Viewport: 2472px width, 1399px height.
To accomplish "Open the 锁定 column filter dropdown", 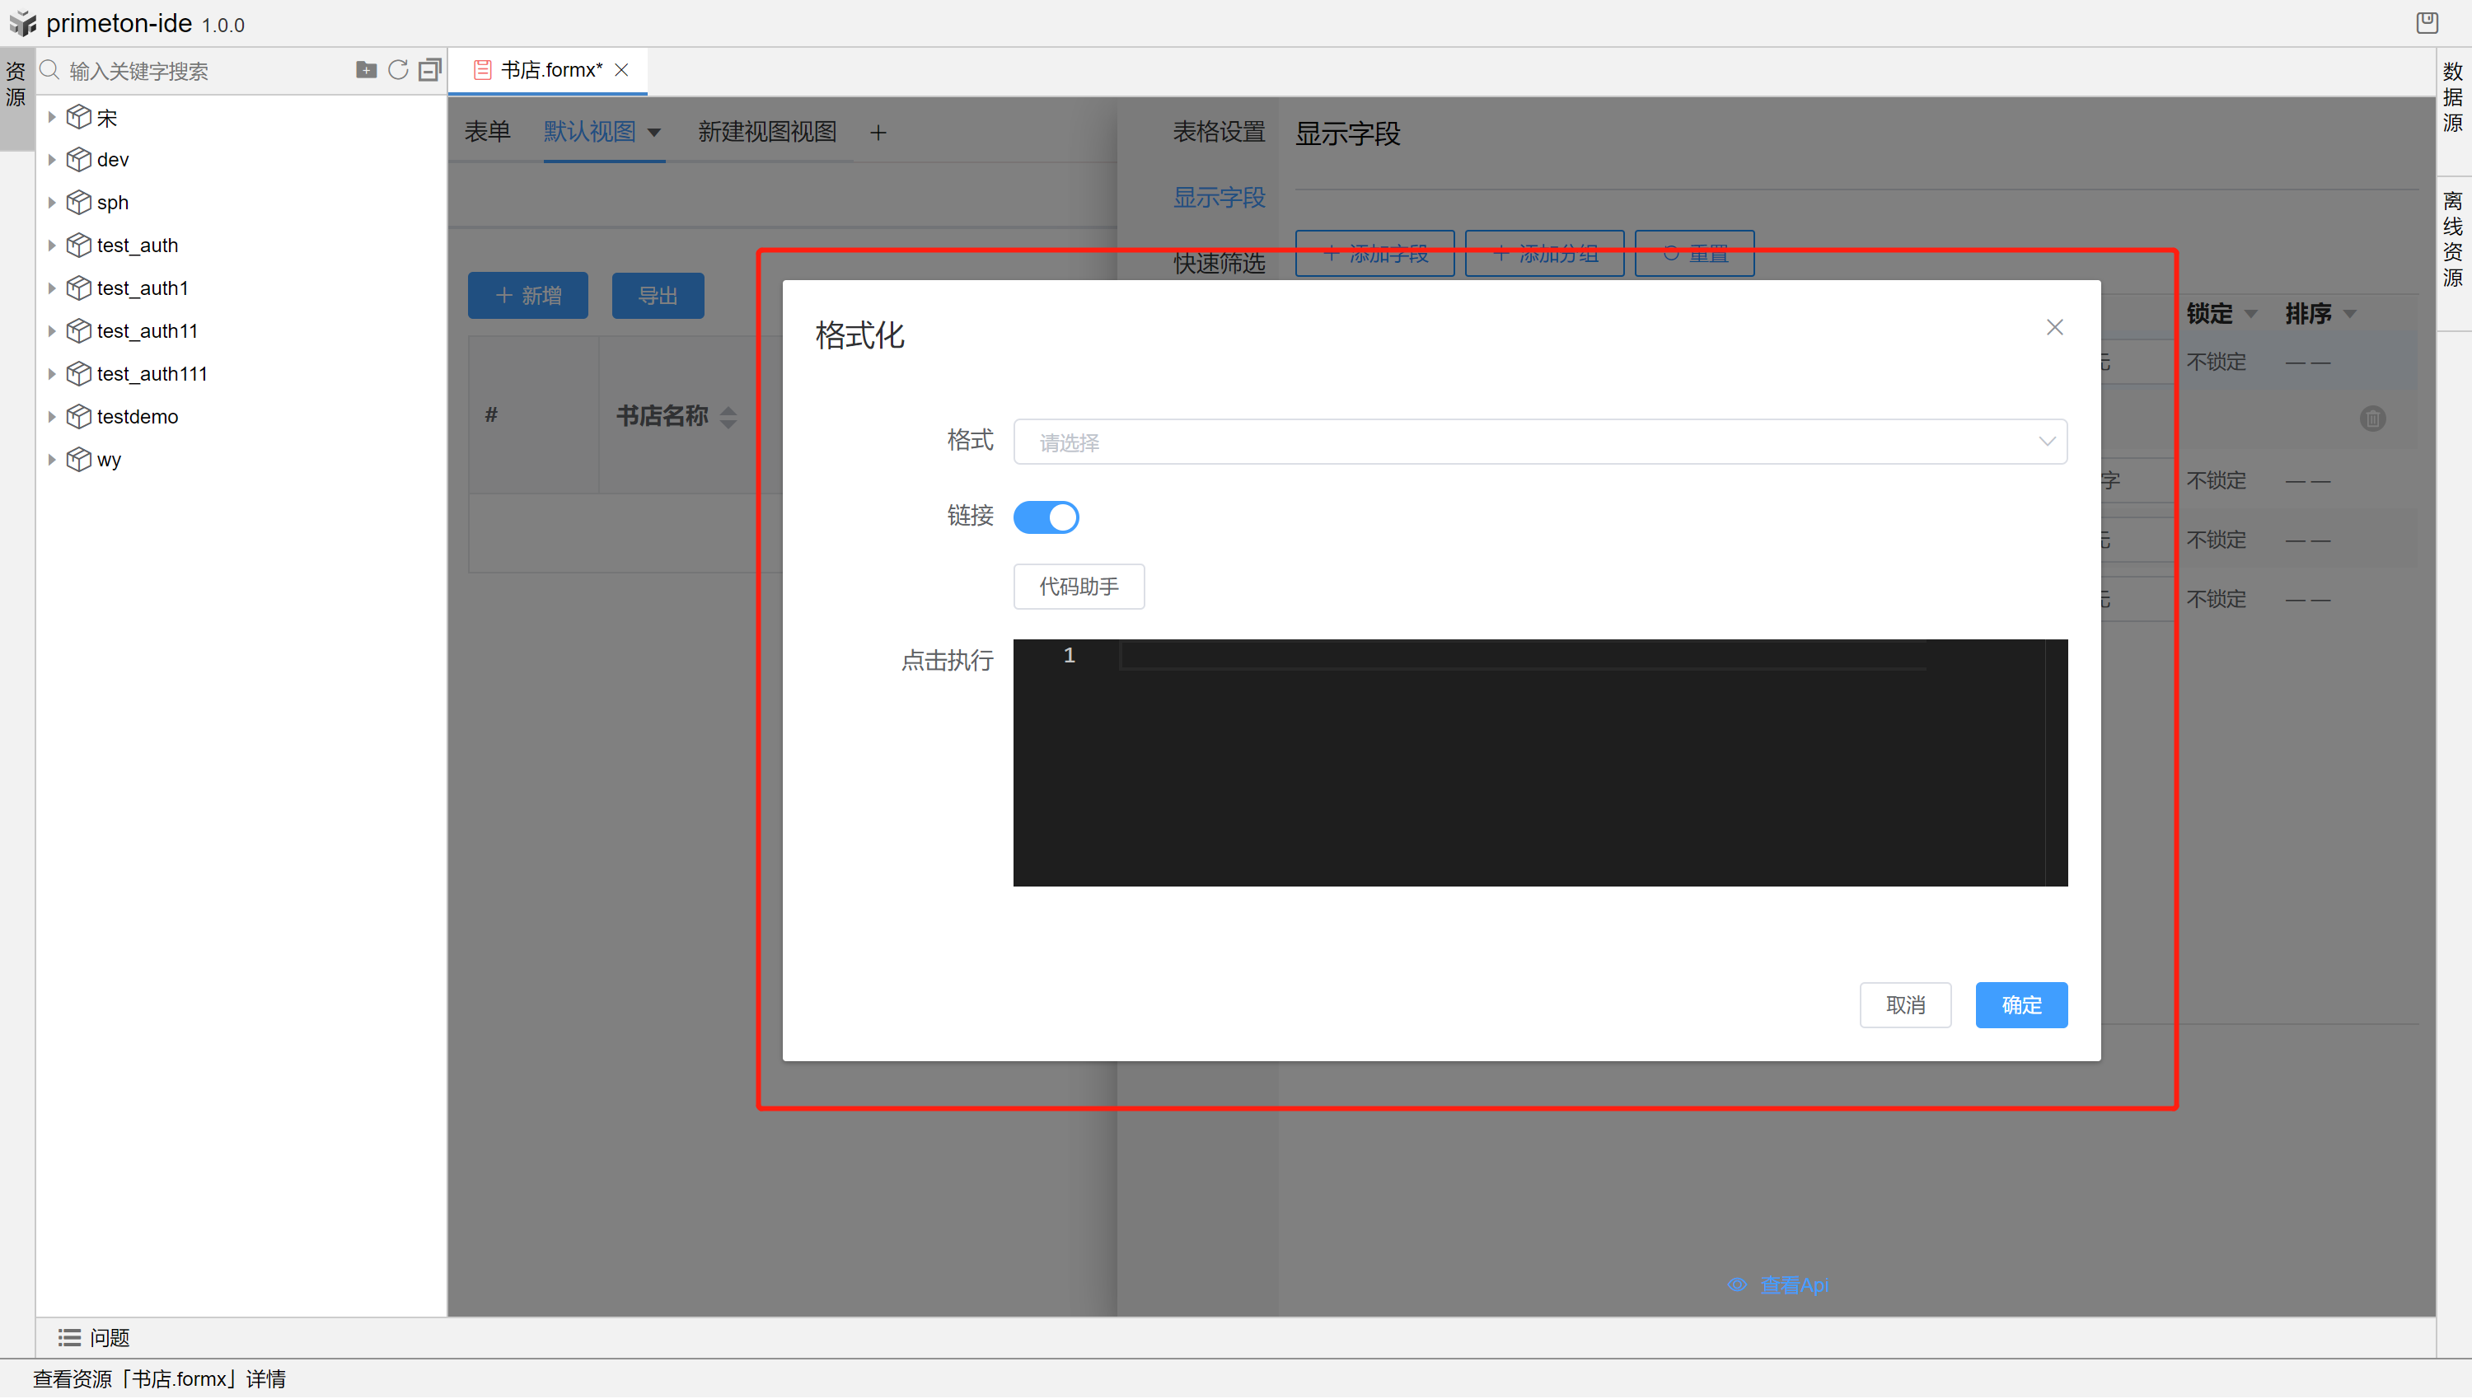I will (x=2251, y=314).
